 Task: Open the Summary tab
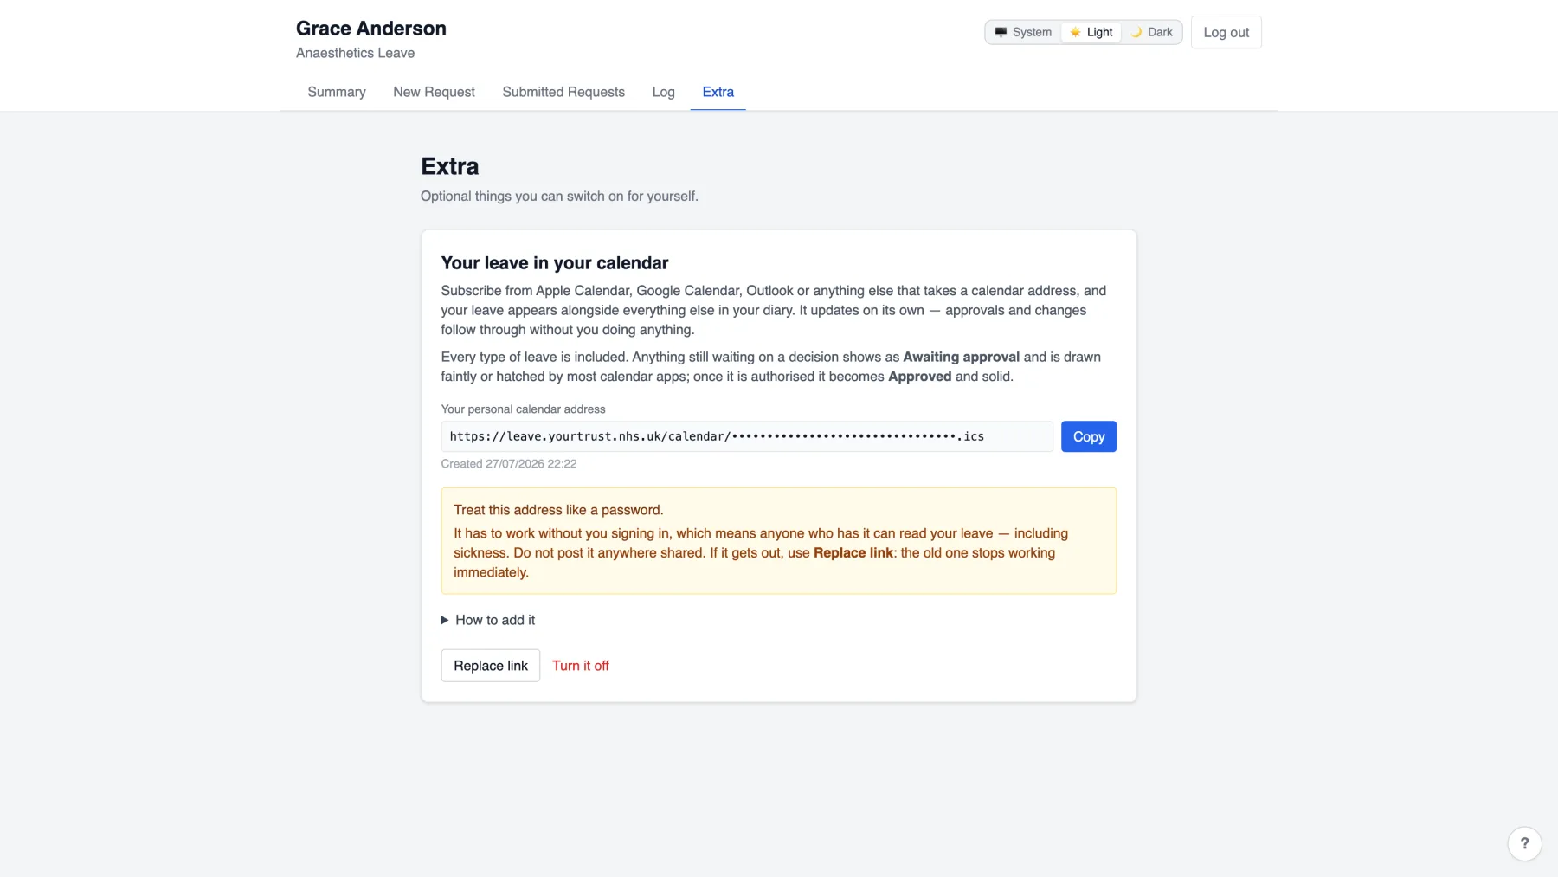337,92
